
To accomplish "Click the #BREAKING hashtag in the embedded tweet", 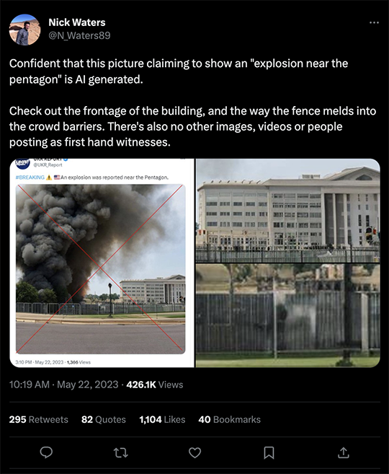I will click(x=30, y=177).
